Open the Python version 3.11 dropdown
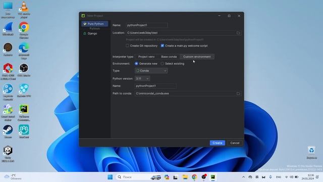Image resolution: width=323 pixels, height=182 pixels. coord(142,79)
